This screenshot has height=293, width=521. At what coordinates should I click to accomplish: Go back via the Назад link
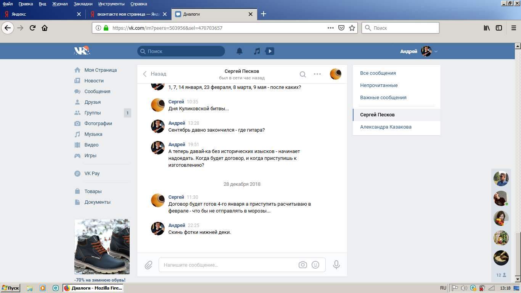pyautogui.click(x=155, y=74)
